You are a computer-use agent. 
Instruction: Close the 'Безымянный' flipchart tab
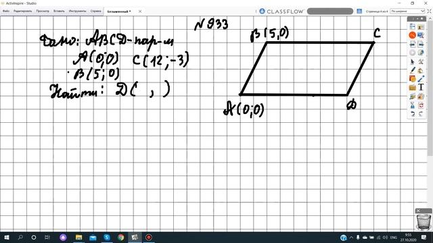[140, 11]
